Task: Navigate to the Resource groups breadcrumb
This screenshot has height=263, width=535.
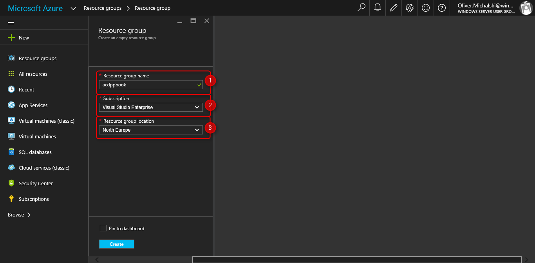Action: point(103,8)
